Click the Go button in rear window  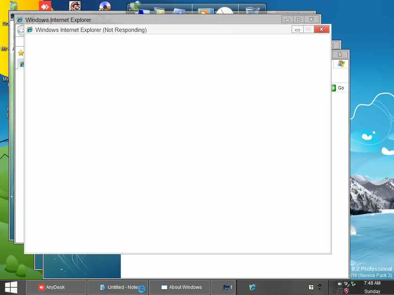[x=338, y=88]
